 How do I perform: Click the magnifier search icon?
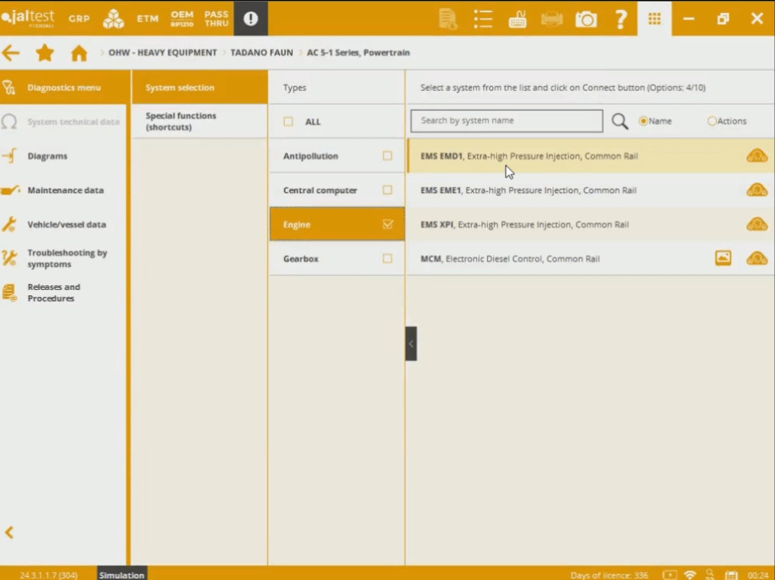point(620,121)
